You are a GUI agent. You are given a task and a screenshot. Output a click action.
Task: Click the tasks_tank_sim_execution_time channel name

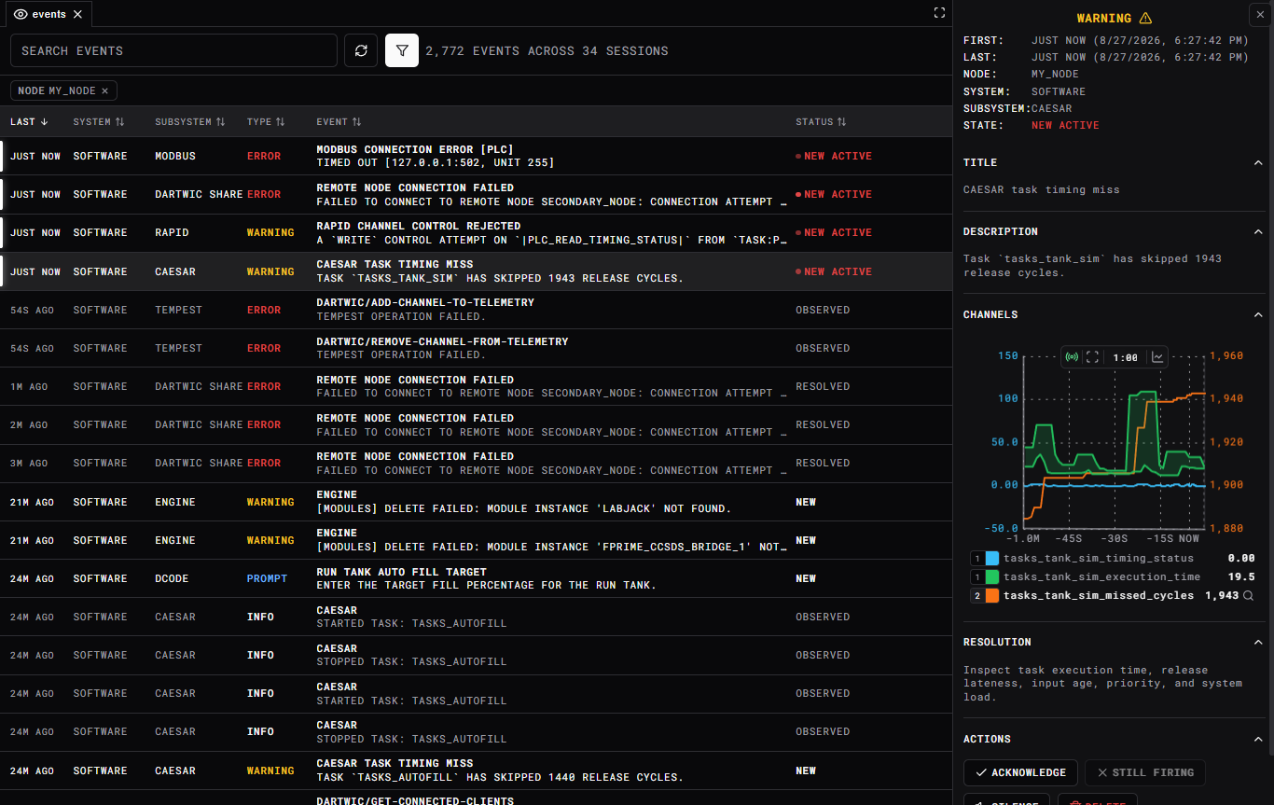[x=1101, y=576]
